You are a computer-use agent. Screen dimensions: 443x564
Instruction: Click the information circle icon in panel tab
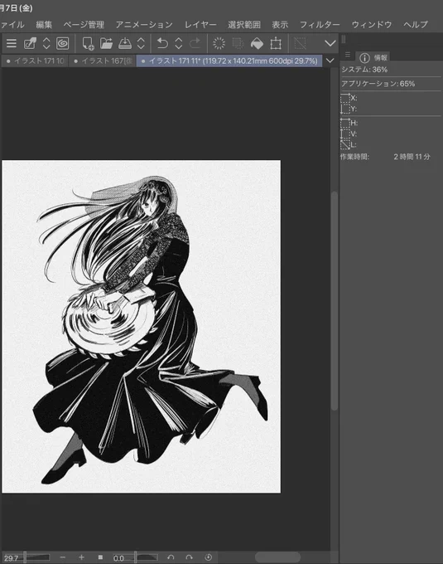[x=364, y=58]
